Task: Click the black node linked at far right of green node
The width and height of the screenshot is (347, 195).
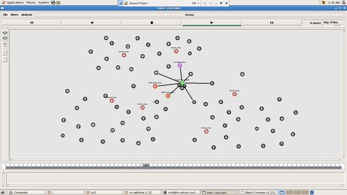Action: click(212, 83)
